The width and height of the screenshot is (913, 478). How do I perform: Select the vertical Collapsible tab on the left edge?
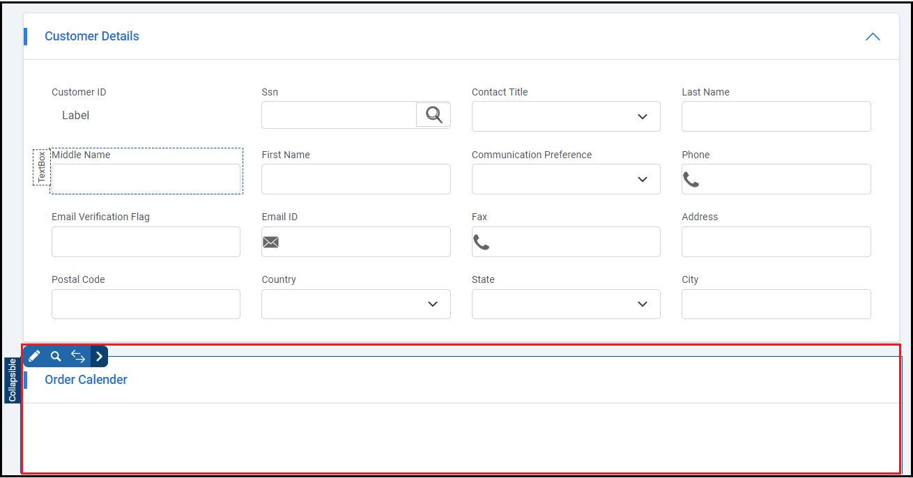(12, 379)
